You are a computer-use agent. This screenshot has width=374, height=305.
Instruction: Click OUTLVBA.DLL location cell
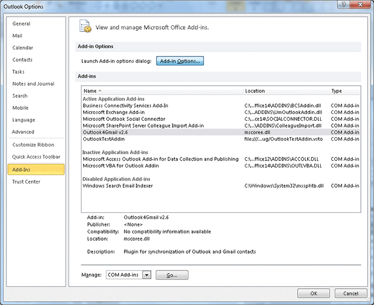(x=283, y=166)
